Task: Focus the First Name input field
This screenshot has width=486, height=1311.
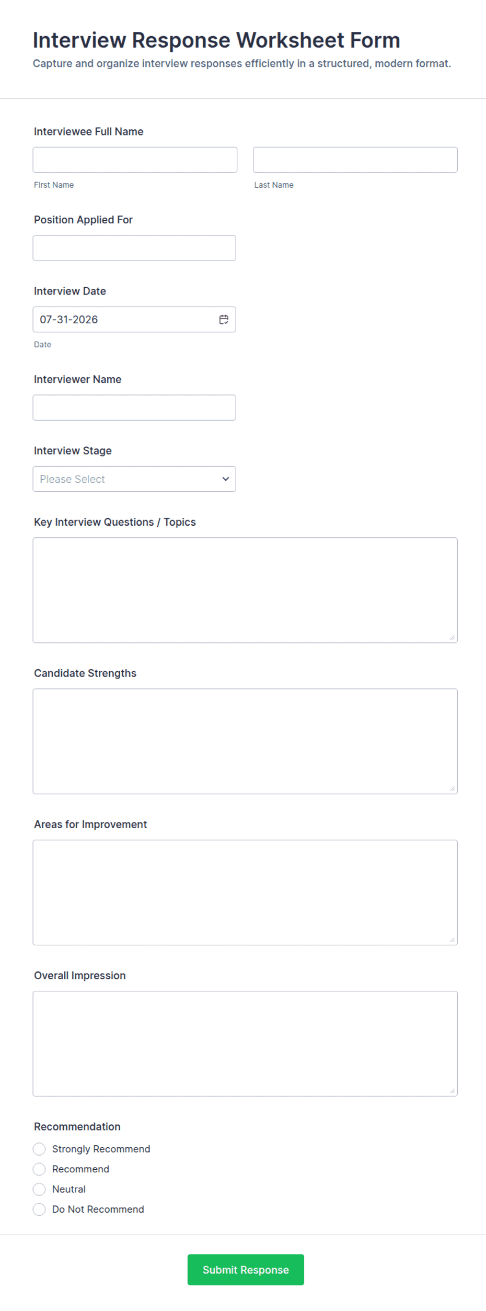Action: click(x=135, y=160)
